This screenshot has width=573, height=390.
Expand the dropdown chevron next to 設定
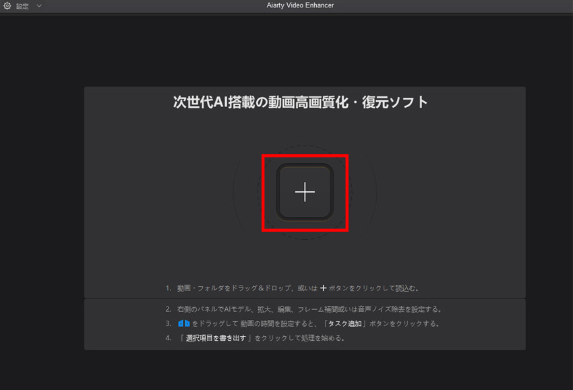pos(39,6)
